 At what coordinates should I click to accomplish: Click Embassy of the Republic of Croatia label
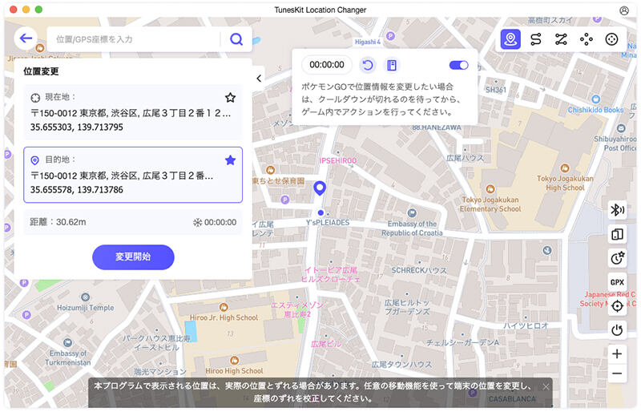[412, 228]
